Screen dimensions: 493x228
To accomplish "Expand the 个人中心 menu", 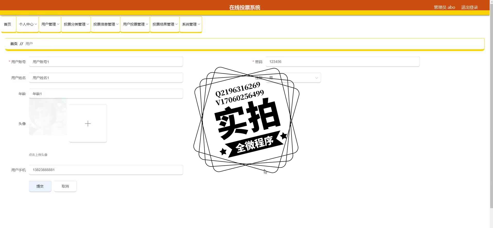I will (28, 24).
